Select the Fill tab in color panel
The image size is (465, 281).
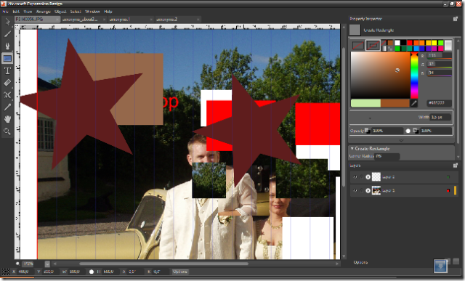click(358, 45)
